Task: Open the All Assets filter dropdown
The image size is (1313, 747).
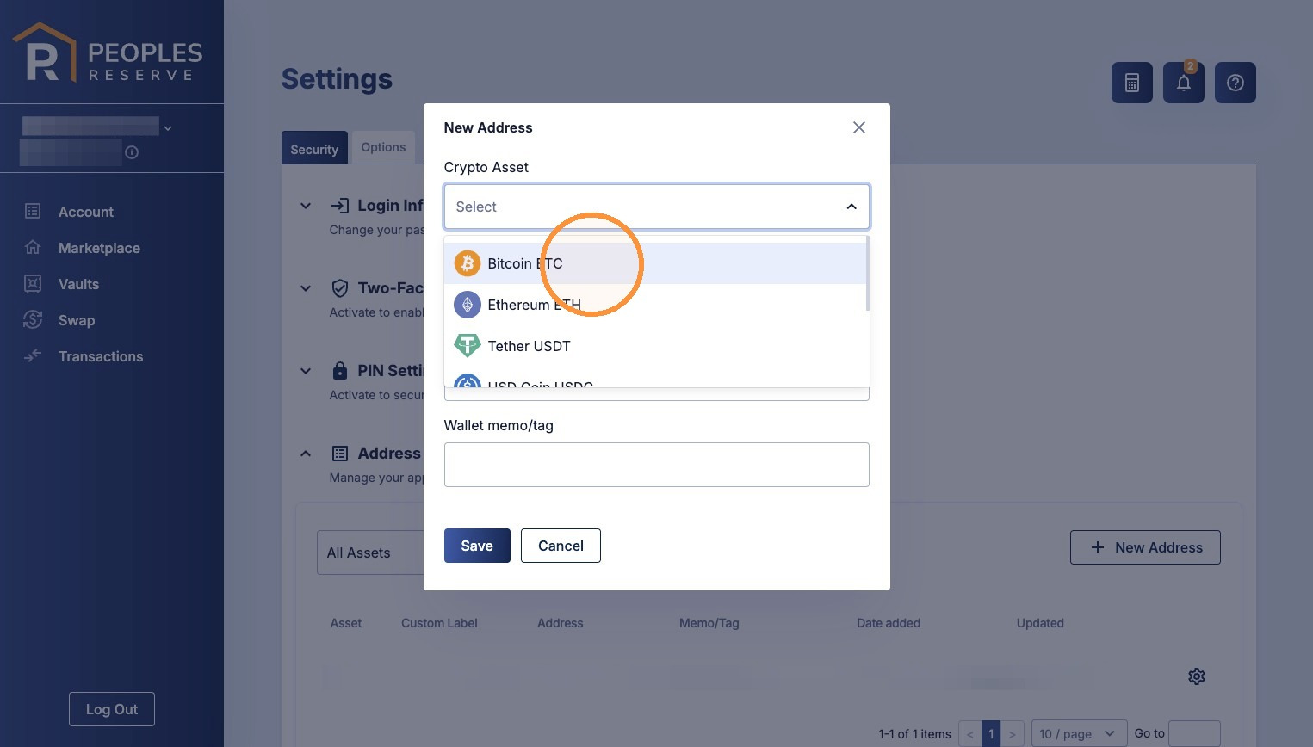Action: [x=370, y=553]
